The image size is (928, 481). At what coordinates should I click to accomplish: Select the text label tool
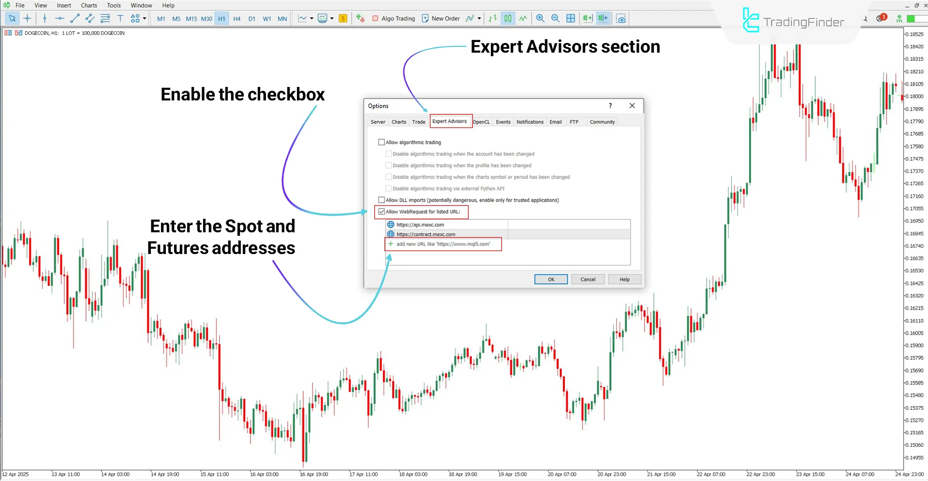pos(120,18)
